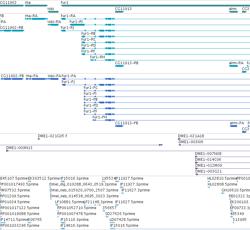Open EST RP001007478.5prime
This screenshot has width=250, height=230.
point(77,214)
